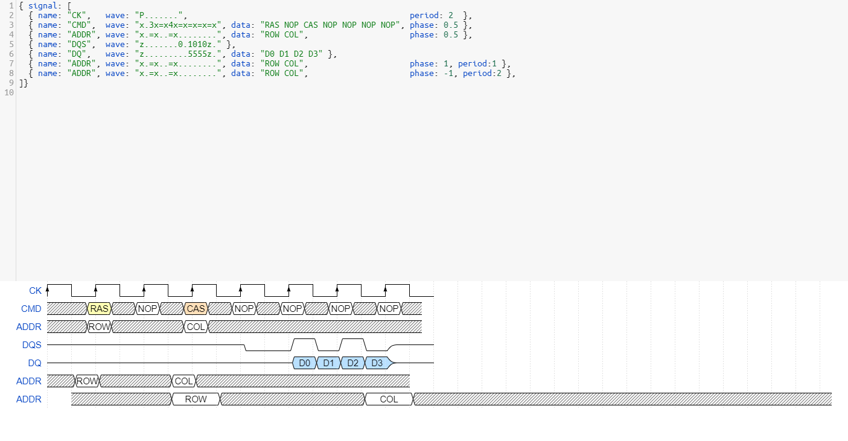Click the ROW box directly below RAS
The height and width of the screenshot is (441, 848).
99,327
